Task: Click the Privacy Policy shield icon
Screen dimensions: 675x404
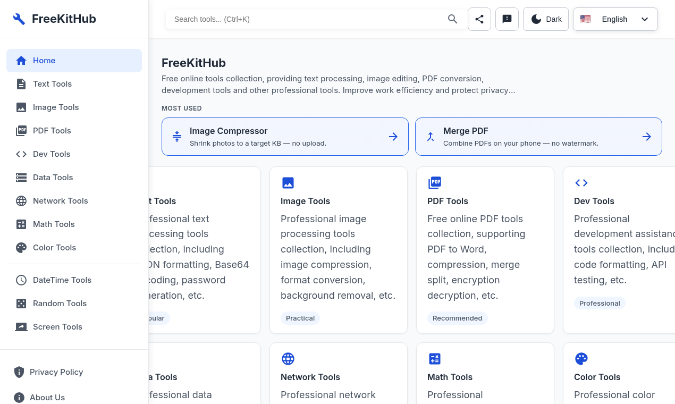Action: click(x=19, y=372)
